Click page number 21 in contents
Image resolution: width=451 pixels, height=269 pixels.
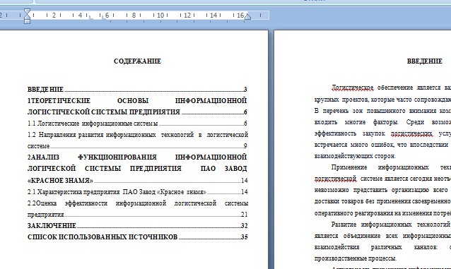tap(244, 215)
